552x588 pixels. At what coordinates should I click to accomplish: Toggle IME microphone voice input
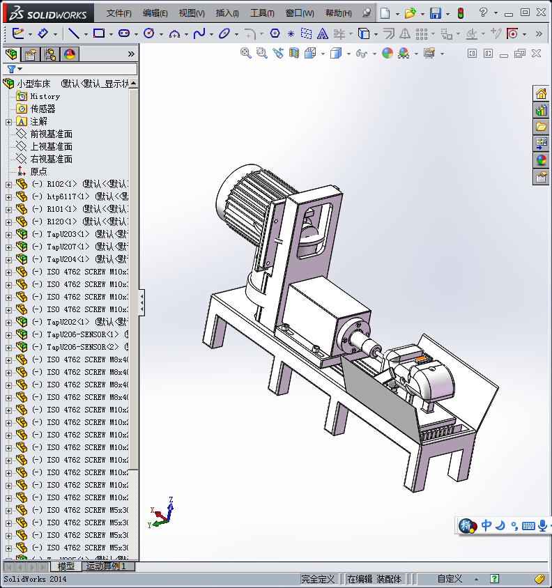click(x=543, y=525)
